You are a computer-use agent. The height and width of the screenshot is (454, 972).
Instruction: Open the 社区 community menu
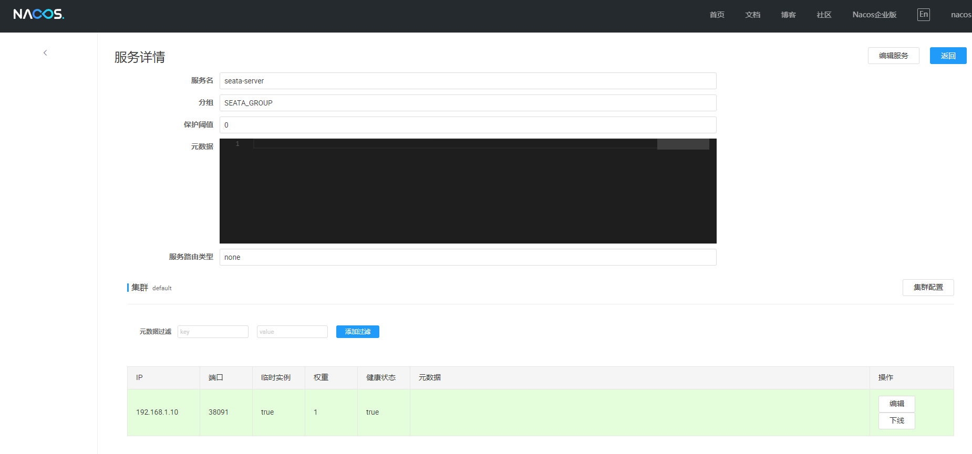pyautogui.click(x=824, y=15)
